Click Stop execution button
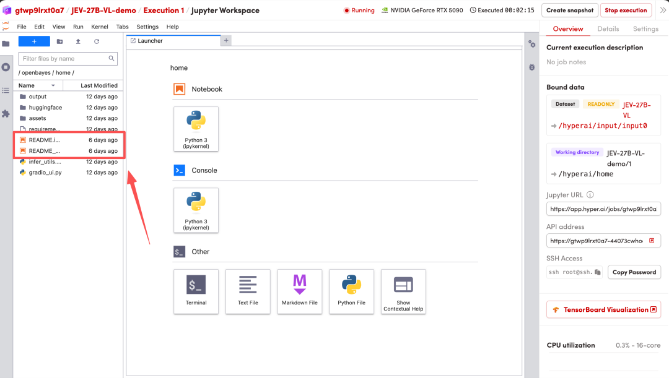 tap(626, 11)
